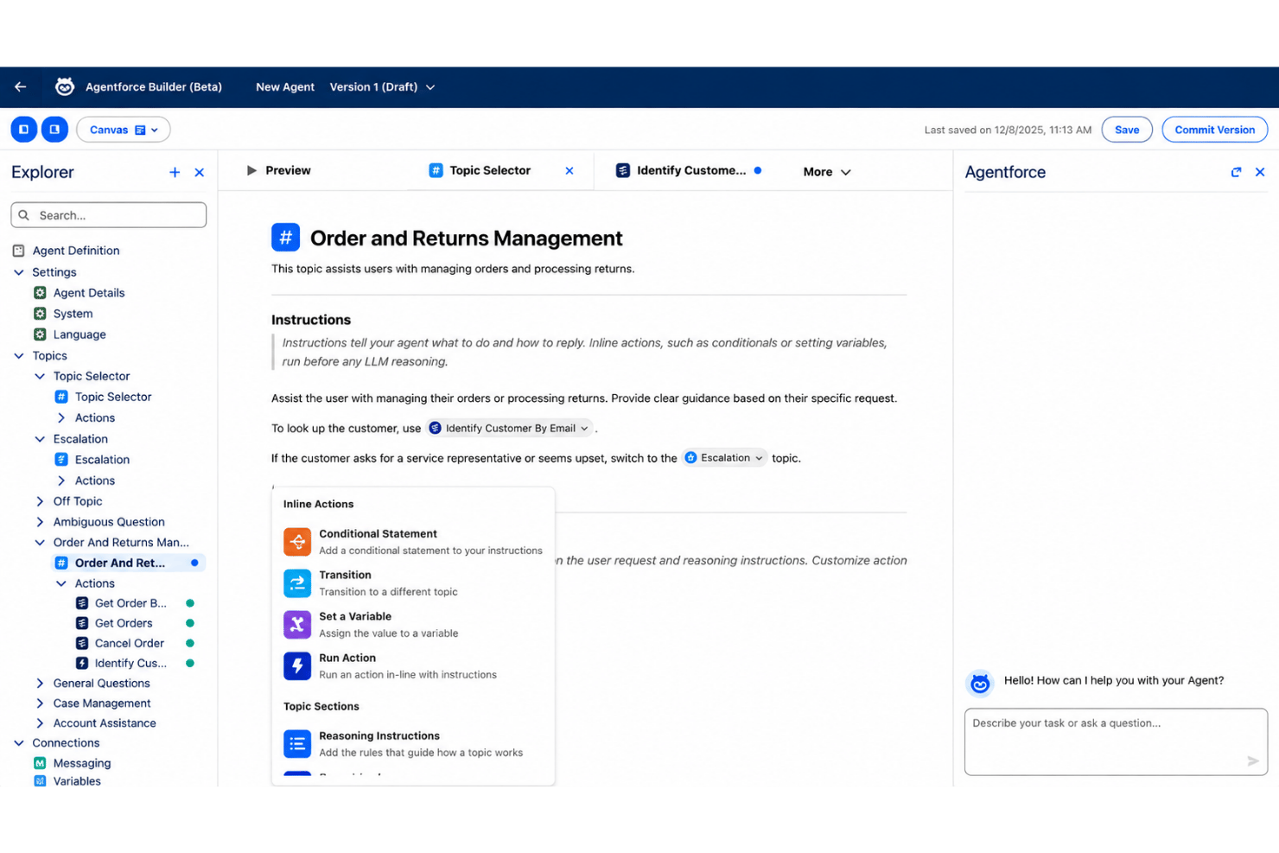Screen dimensions: 1279x853
Task: Choose Conditional Statement inline action
Action: coord(413,542)
